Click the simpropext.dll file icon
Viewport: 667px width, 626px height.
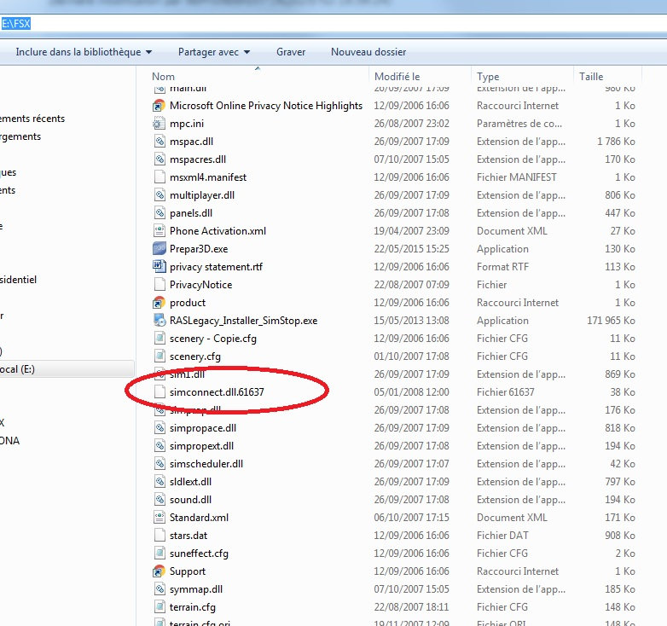tap(159, 446)
